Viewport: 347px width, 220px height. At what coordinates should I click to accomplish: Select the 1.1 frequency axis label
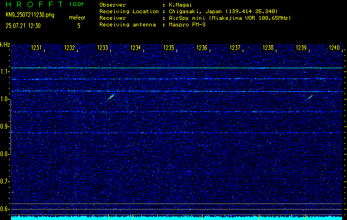pyautogui.click(x=4, y=71)
